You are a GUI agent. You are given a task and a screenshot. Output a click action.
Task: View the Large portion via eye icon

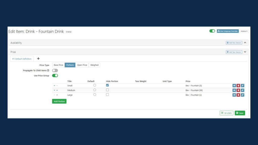(x=234, y=95)
